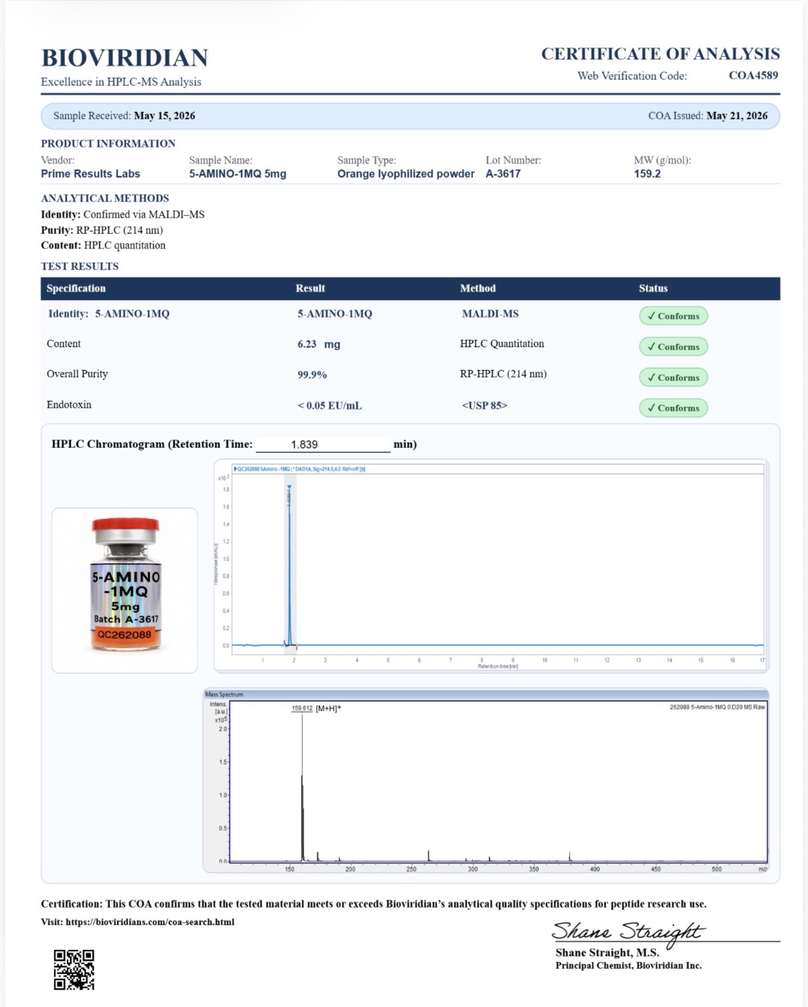Open the bioviridians.com coa-search link
Image resolution: width=808 pixels, height=1007 pixels.
click(150, 922)
